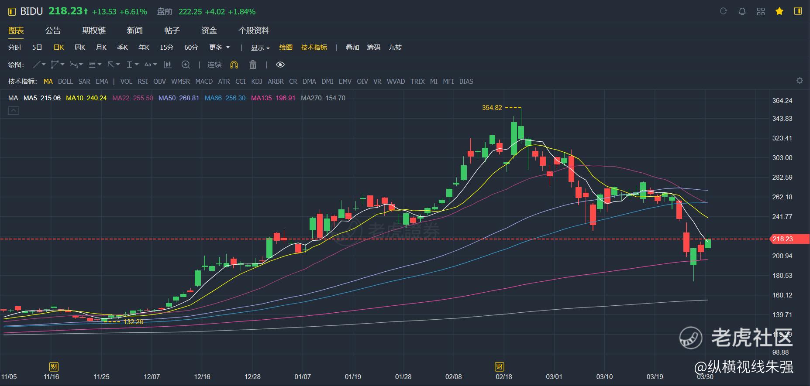Viewport: 810px width, 386px height.
Task: Toggle the left panel icon beside BIDU
Action: point(12,12)
